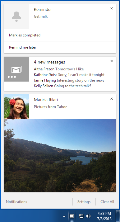
Task: Click the Maricia Rilari name
Action: coord(46,100)
